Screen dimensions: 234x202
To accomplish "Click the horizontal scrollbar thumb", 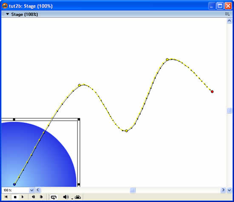I will point(133,190).
